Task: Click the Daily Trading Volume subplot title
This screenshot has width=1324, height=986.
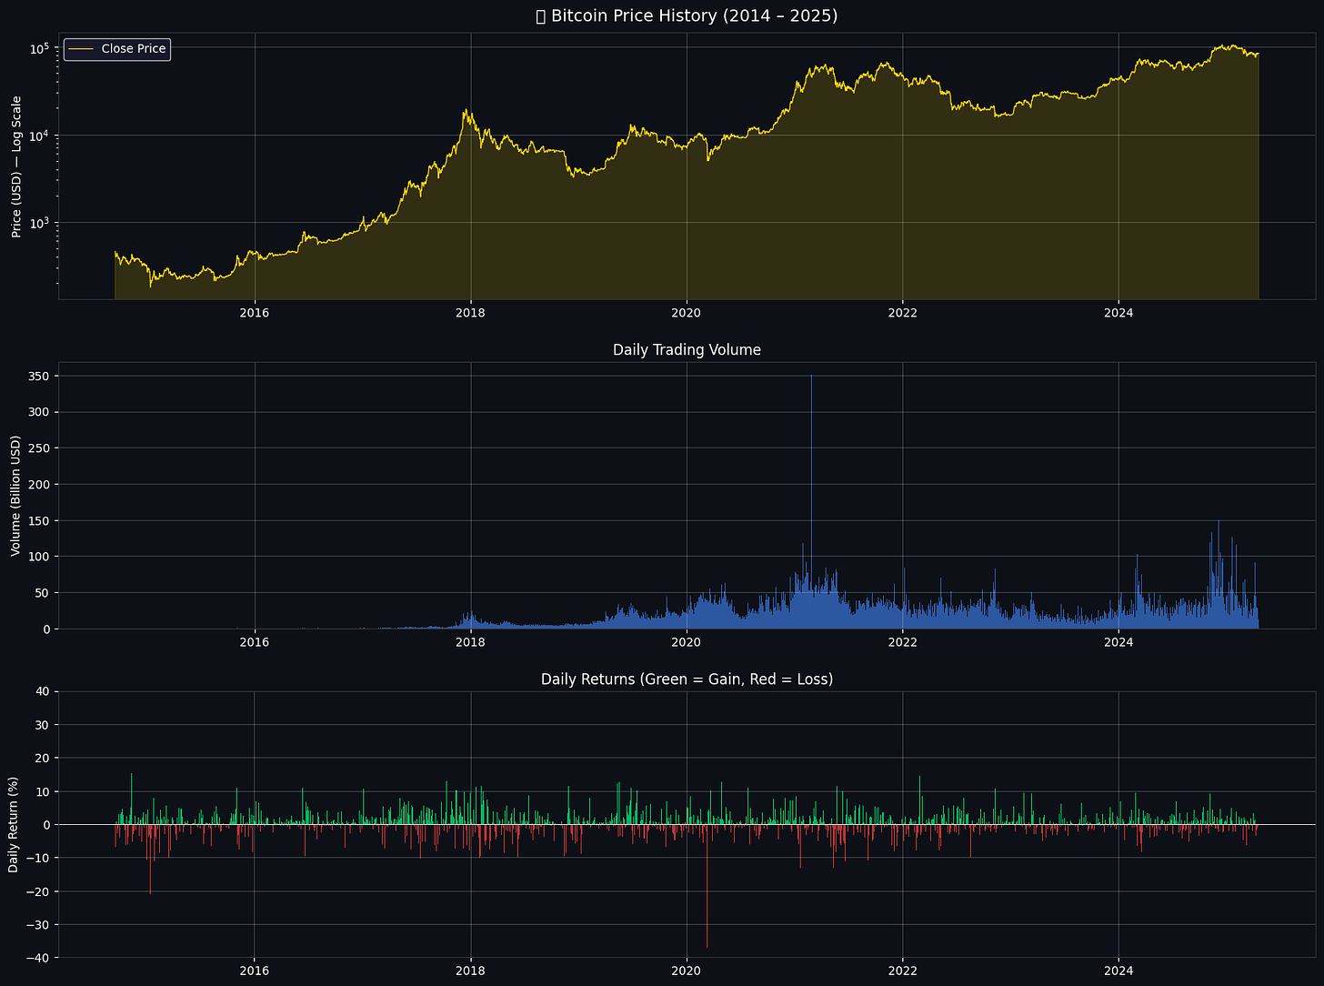Action: tap(687, 349)
